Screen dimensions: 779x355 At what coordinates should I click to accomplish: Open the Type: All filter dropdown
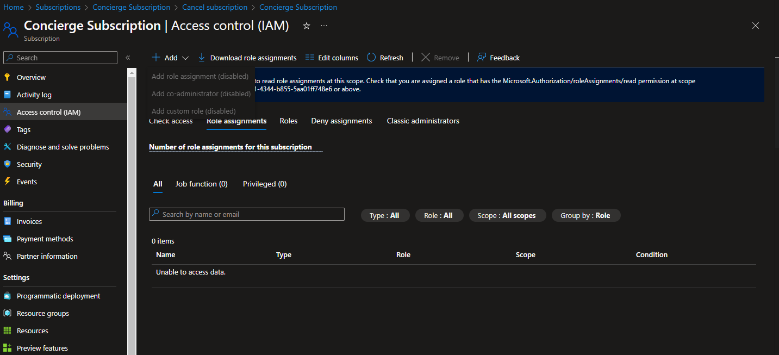(x=385, y=215)
